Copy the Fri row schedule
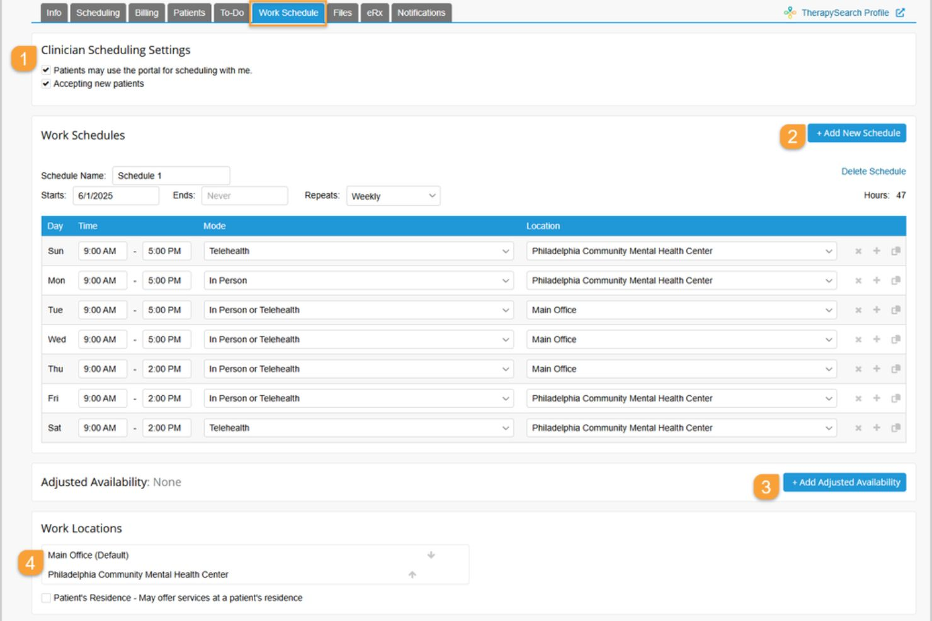This screenshot has height=621, width=932. click(x=895, y=398)
